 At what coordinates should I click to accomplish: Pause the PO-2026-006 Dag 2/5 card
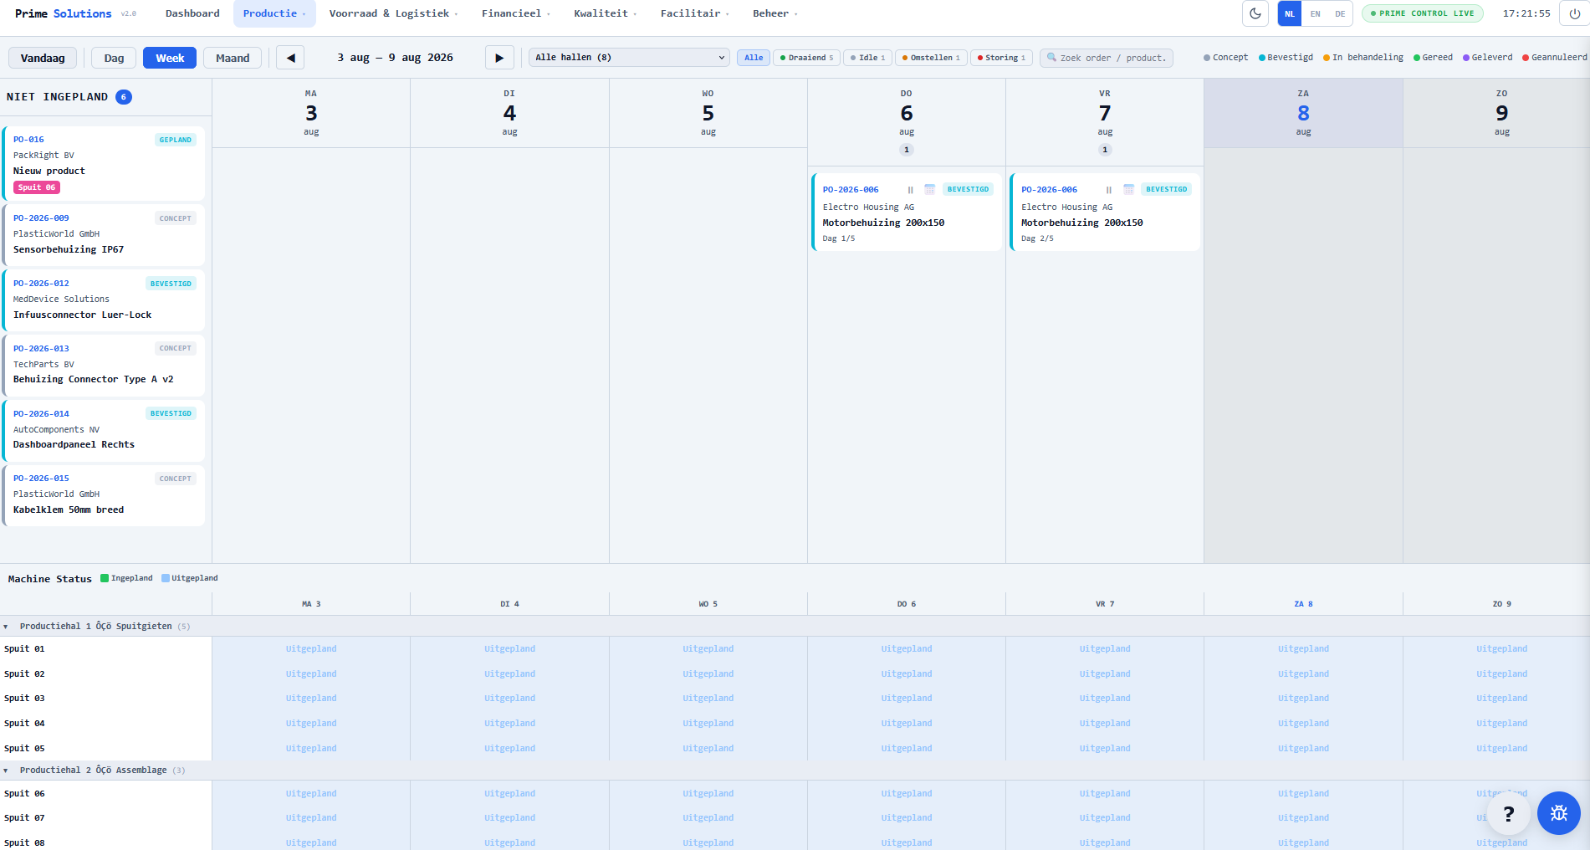1109,190
